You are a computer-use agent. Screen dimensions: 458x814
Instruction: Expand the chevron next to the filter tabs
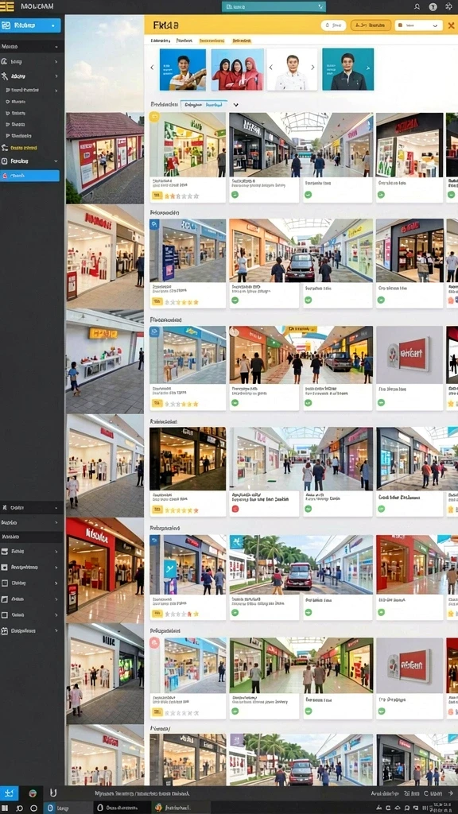(235, 105)
